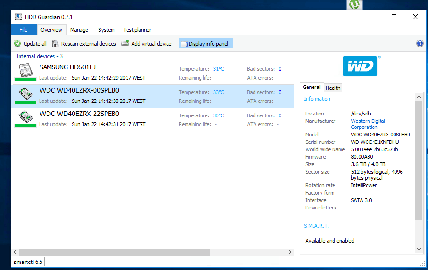Click the 33°C temperature value
428x270 pixels.
click(x=218, y=92)
